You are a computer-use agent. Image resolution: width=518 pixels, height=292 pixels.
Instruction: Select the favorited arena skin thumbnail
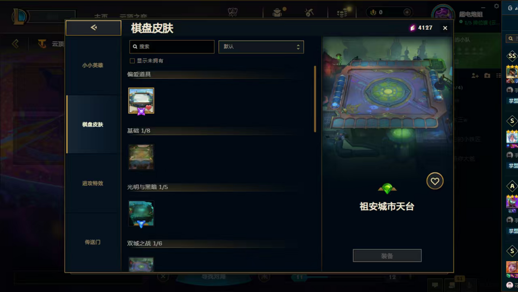(x=141, y=101)
